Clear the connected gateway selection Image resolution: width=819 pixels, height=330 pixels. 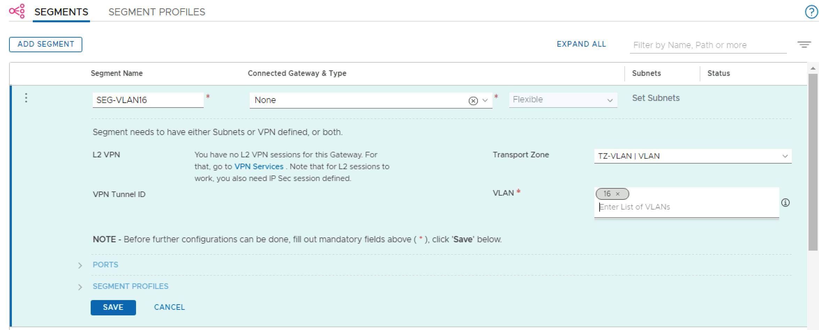[x=473, y=101]
